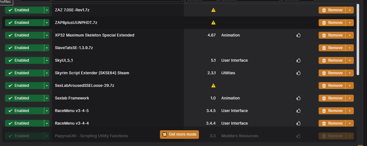Disable Sexlab Framework mod

(x=24, y=98)
